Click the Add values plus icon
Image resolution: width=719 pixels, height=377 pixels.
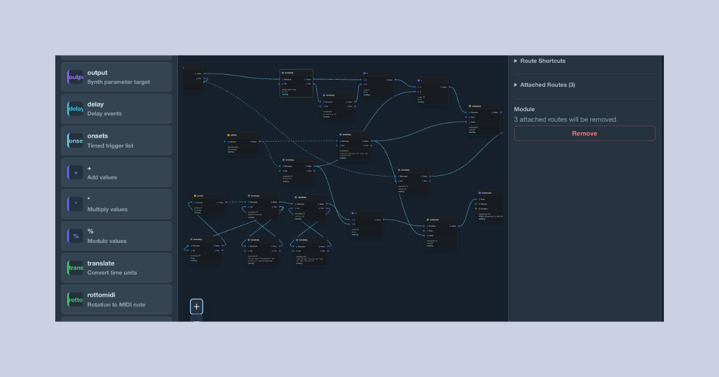(x=75, y=172)
